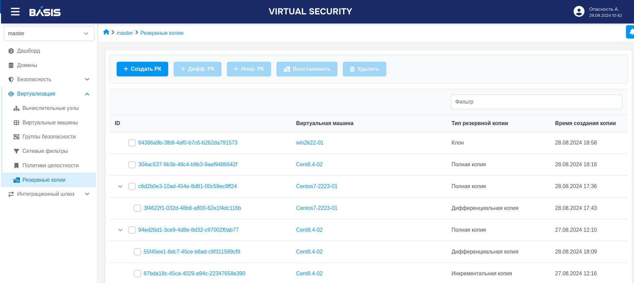634x283 pixels.
Task: Click the Дашборд dashboard icon
Action: coord(11,51)
